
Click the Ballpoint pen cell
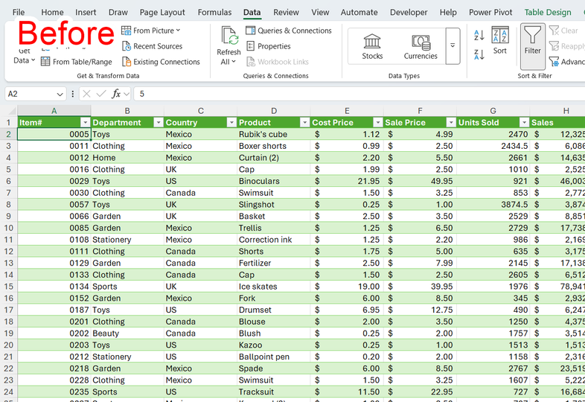pyautogui.click(x=274, y=357)
